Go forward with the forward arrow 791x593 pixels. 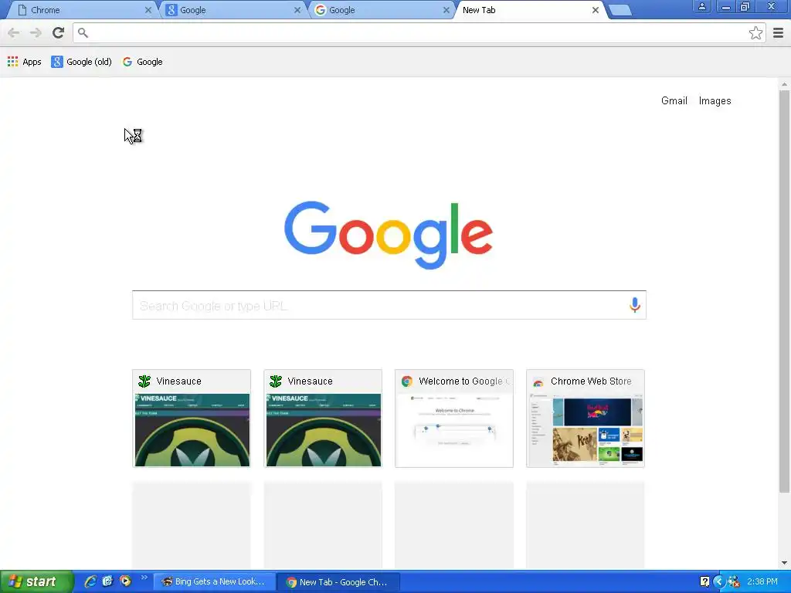[x=36, y=32]
